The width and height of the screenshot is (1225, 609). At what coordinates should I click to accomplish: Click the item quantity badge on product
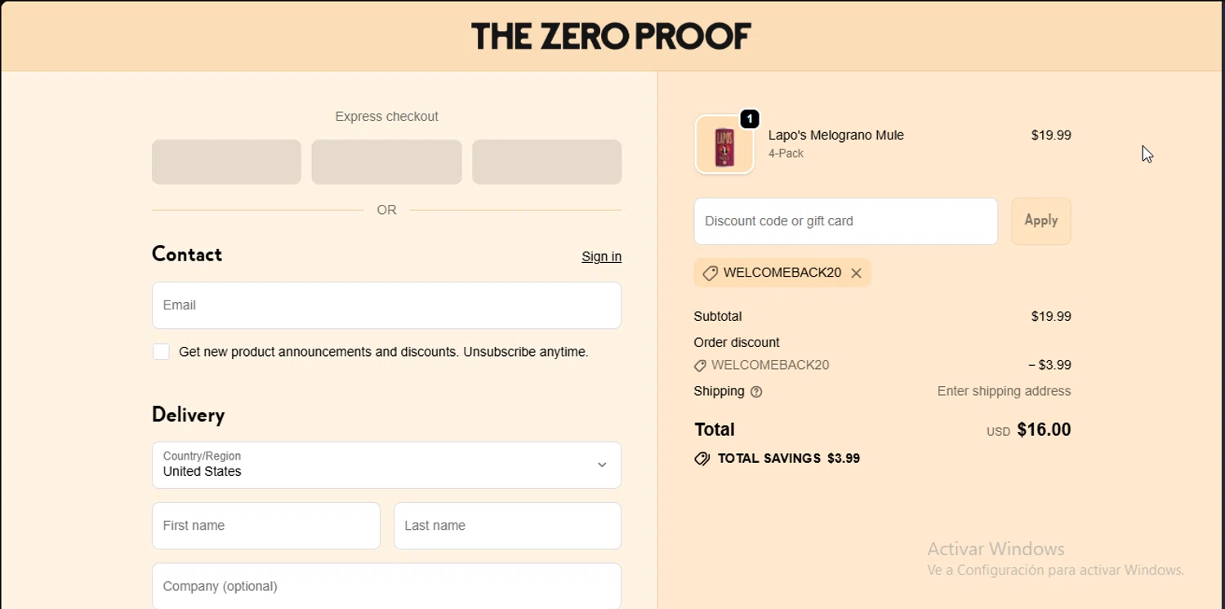click(x=750, y=119)
